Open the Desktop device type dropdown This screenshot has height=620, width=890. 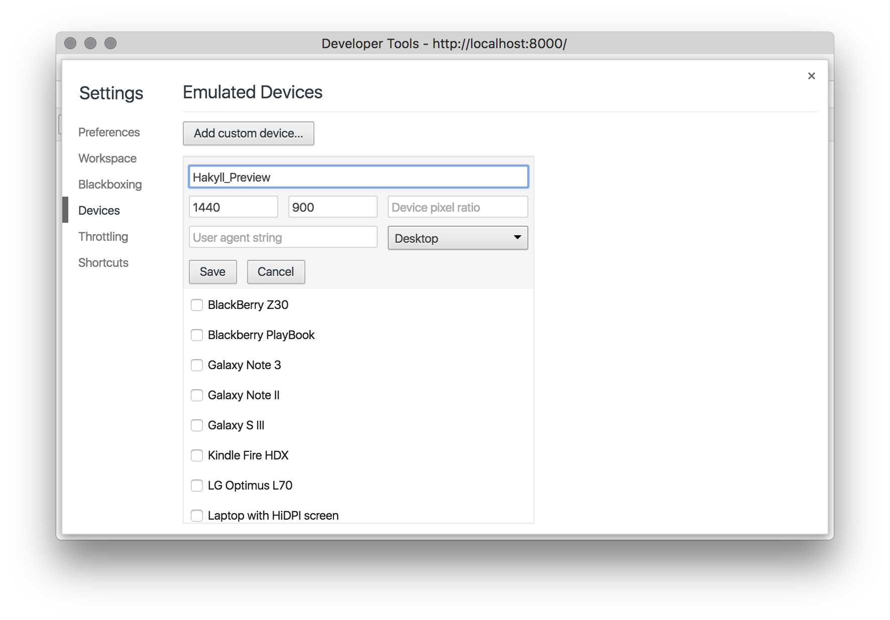click(458, 238)
